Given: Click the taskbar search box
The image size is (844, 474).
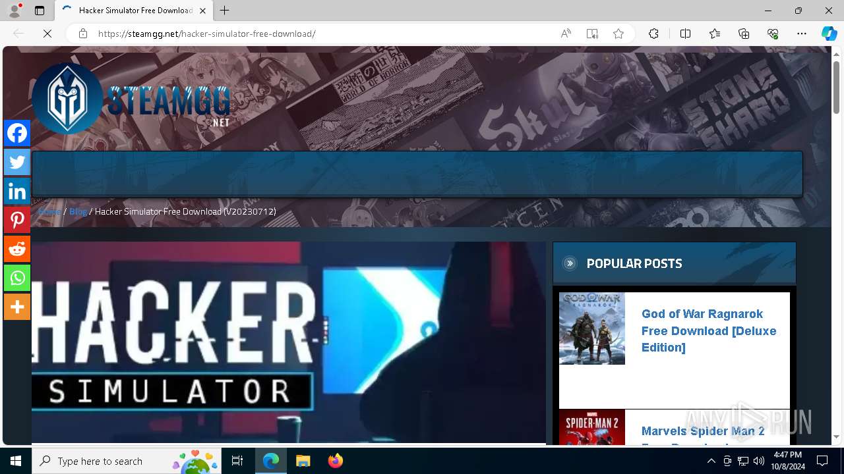Looking at the screenshot, I should click(127, 461).
